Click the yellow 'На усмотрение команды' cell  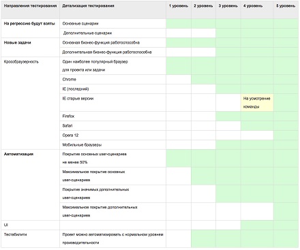(x=257, y=103)
